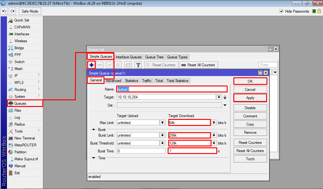Open the Manual
323x189 pixels.
click(x=25, y=166)
